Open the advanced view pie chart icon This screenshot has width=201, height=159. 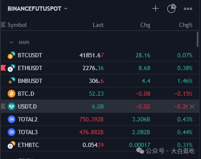point(172,9)
